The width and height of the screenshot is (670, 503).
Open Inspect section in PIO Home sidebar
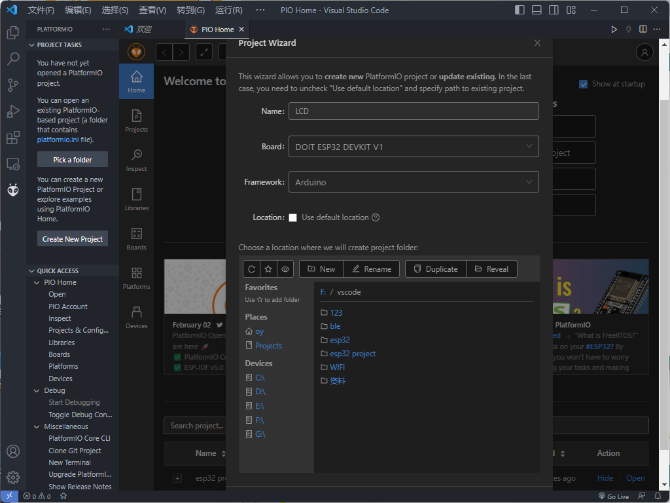pos(136,160)
